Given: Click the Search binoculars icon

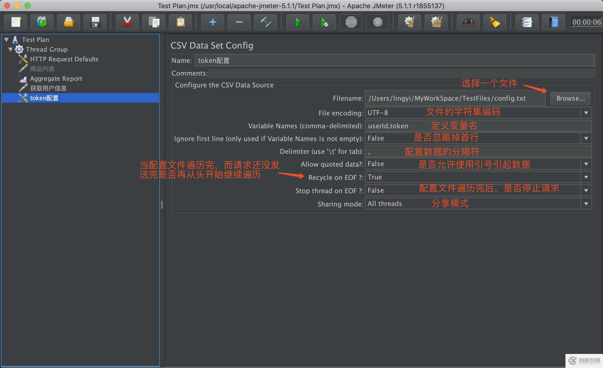Looking at the screenshot, I should (x=468, y=22).
